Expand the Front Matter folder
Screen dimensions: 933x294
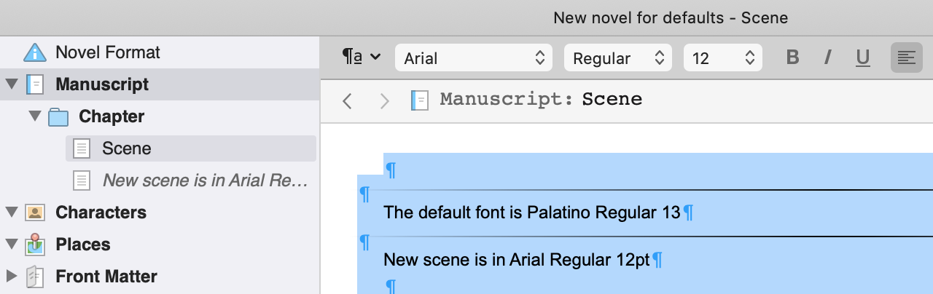coord(11,277)
